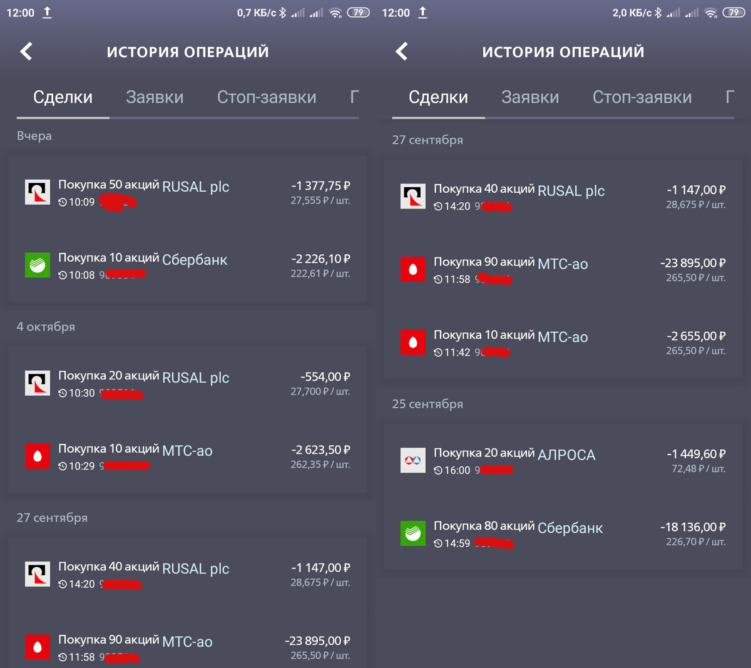This screenshot has height=668, width=751.
Task: Tap battery indicator in left screenshot status bar
Action: point(359,13)
